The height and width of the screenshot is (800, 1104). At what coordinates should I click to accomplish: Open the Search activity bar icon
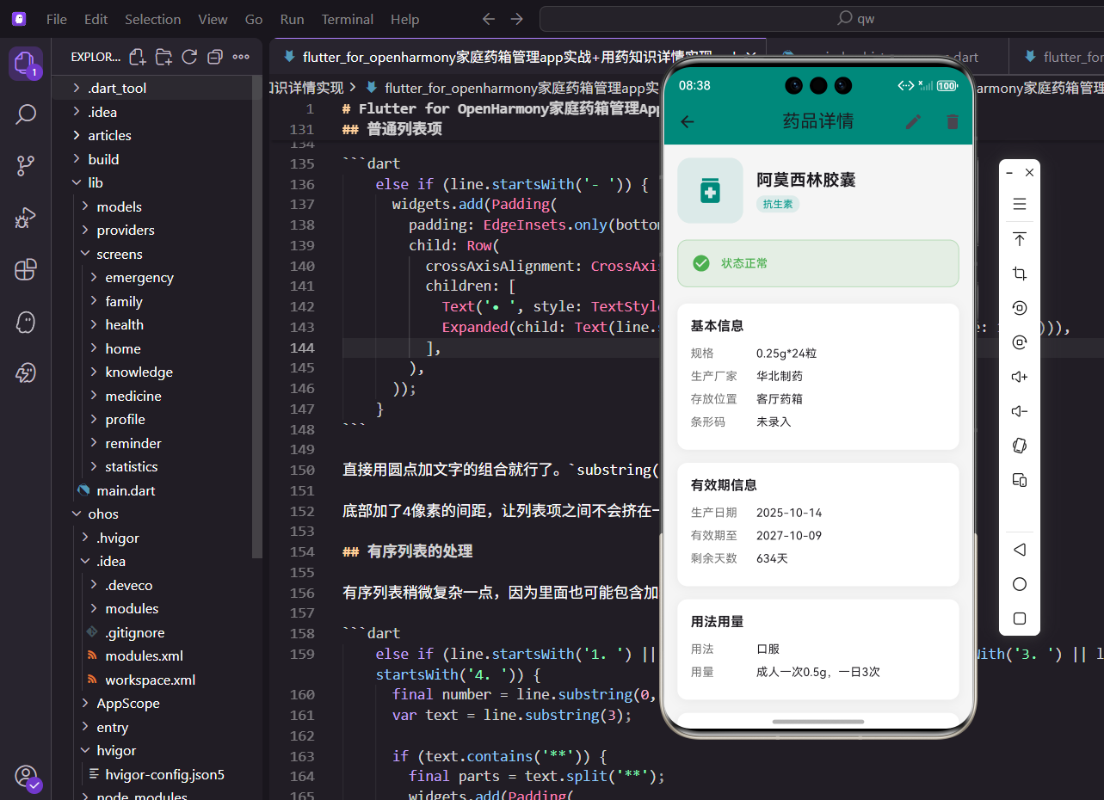[26, 114]
